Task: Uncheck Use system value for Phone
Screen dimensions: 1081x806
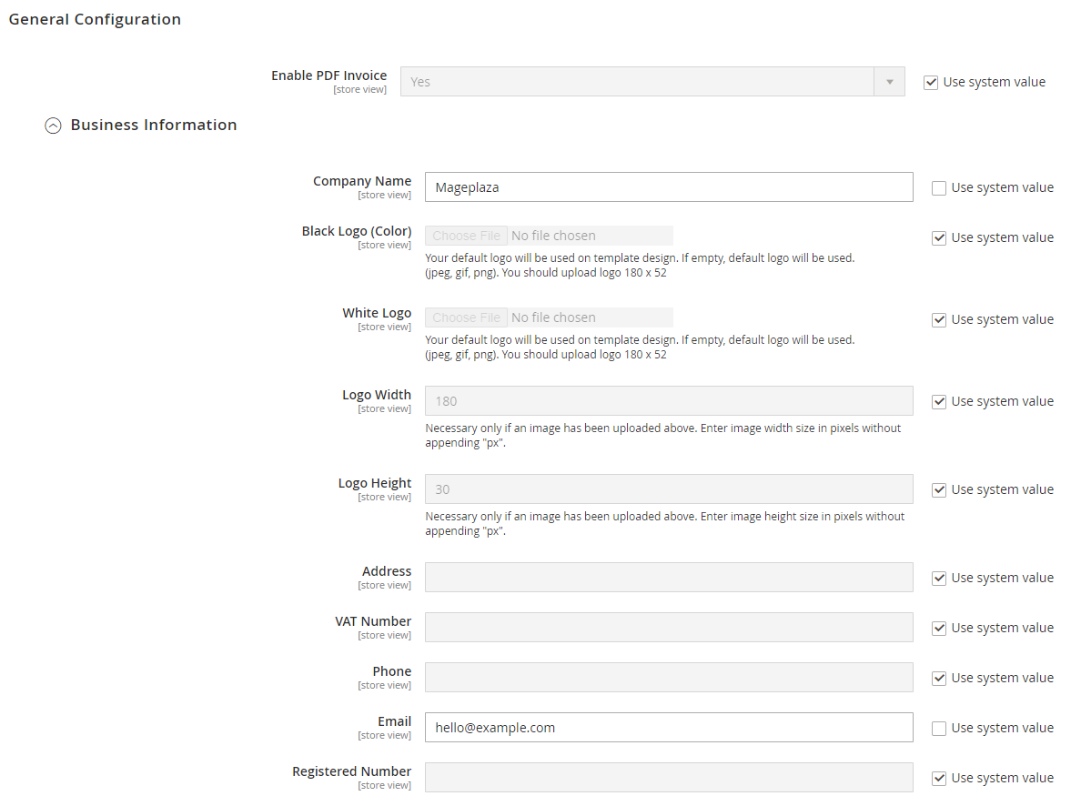Action: pos(939,679)
